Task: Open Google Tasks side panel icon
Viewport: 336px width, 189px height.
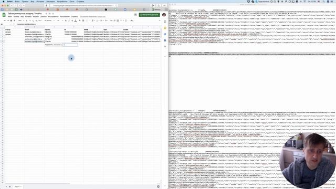Action: tap(165, 34)
